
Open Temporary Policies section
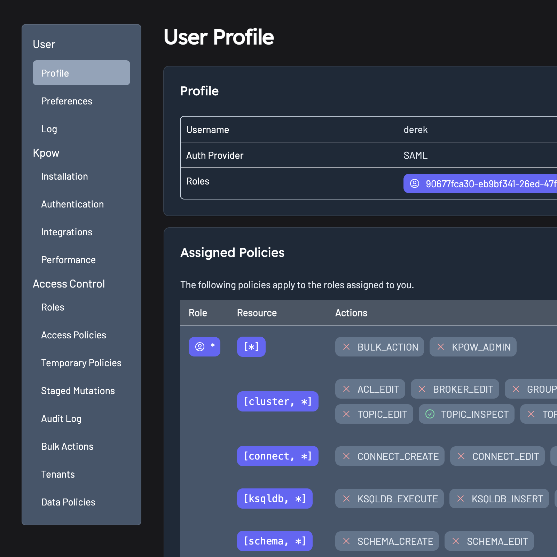[x=81, y=363]
